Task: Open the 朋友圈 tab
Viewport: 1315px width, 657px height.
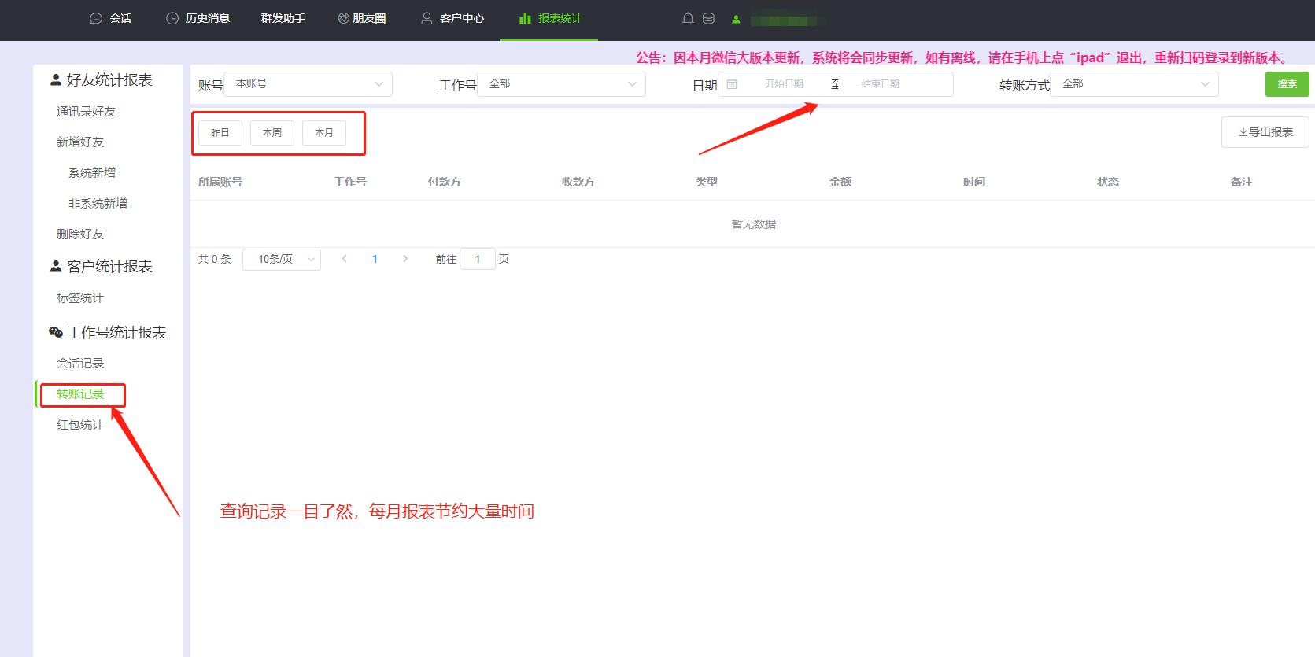Action: tap(362, 18)
